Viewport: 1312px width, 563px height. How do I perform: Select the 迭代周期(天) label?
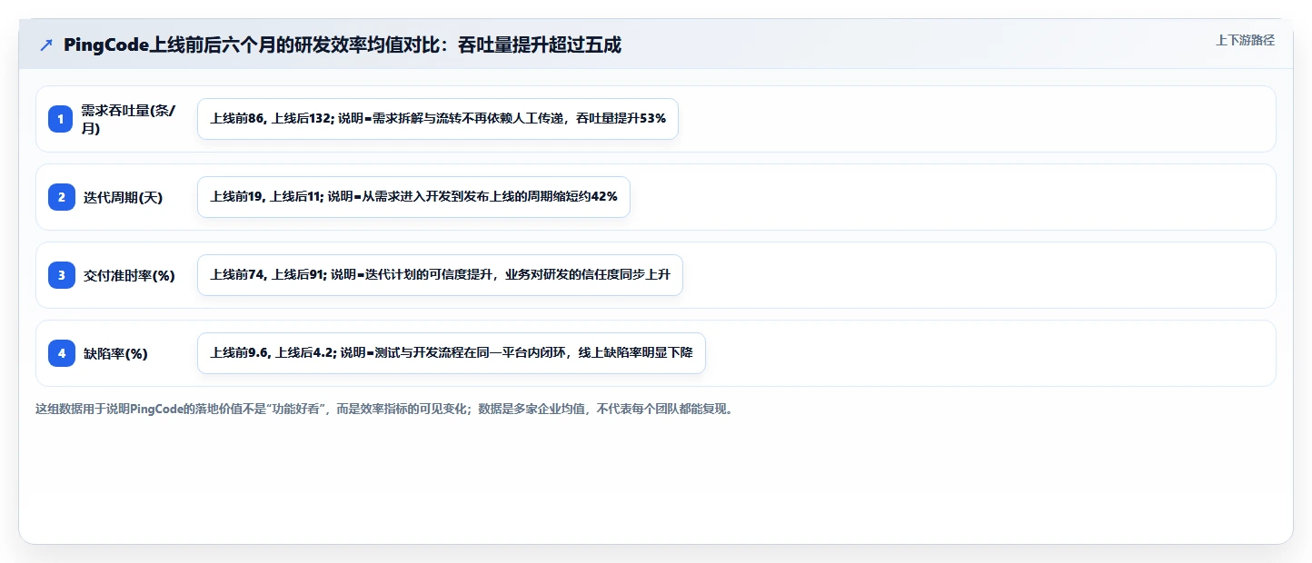point(124,197)
